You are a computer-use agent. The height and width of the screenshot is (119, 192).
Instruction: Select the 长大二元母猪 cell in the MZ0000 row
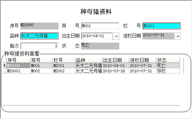coord(88,65)
